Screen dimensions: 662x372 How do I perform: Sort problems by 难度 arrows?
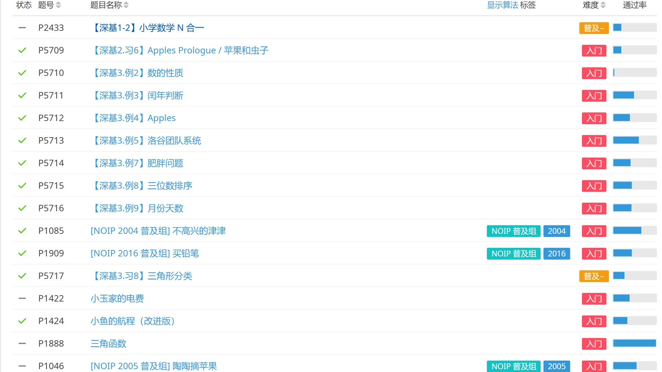[603, 5]
